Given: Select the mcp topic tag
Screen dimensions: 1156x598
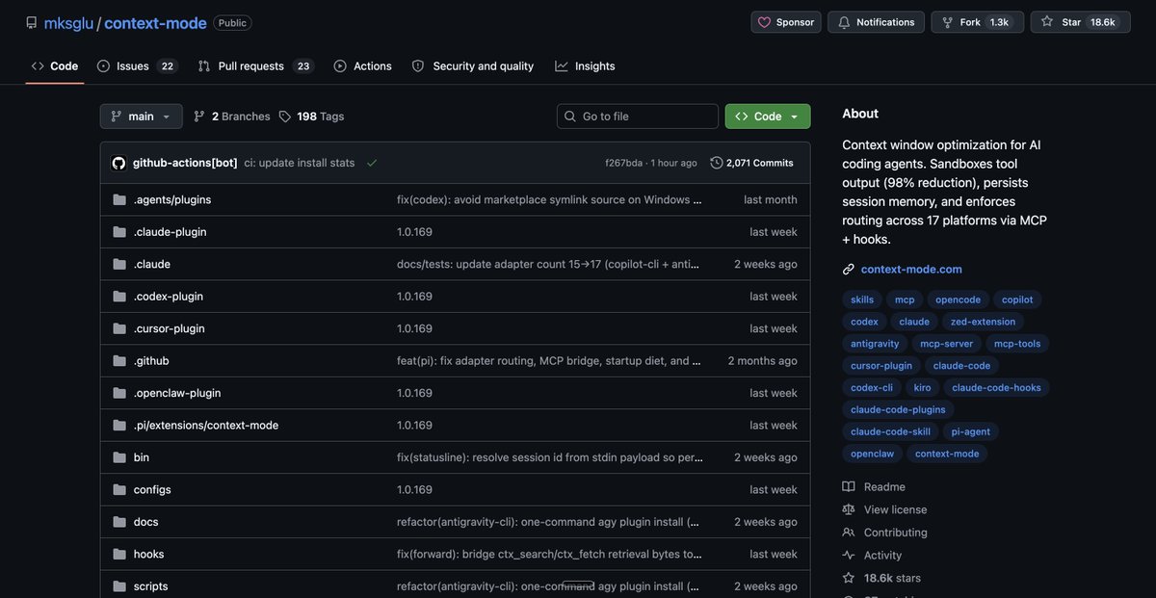Looking at the screenshot, I should (x=905, y=299).
